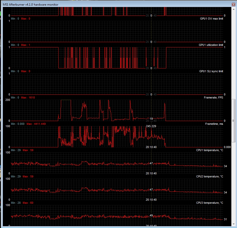237x228 pixels.
Task: Click the CPU3 temperature label
Action: (x=210, y=203)
